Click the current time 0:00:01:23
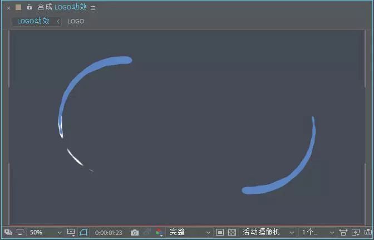374x240 pixels. [x=109, y=233]
